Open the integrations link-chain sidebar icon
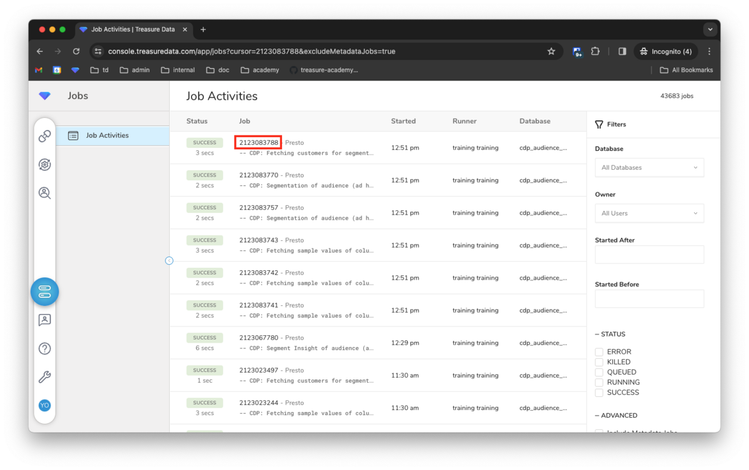Viewport: 749px width, 470px height. (44, 136)
